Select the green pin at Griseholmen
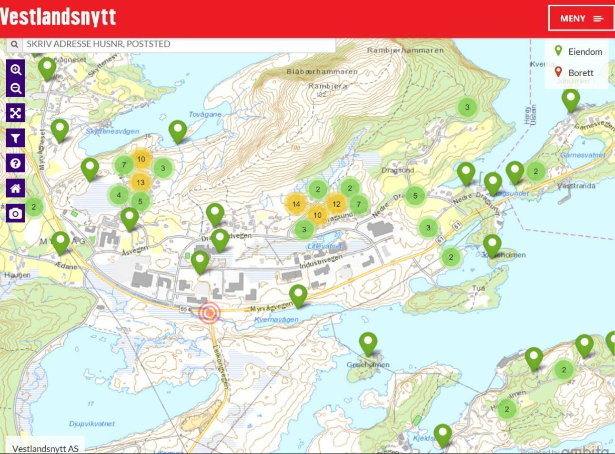The width and height of the screenshot is (615, 454). 368,343
